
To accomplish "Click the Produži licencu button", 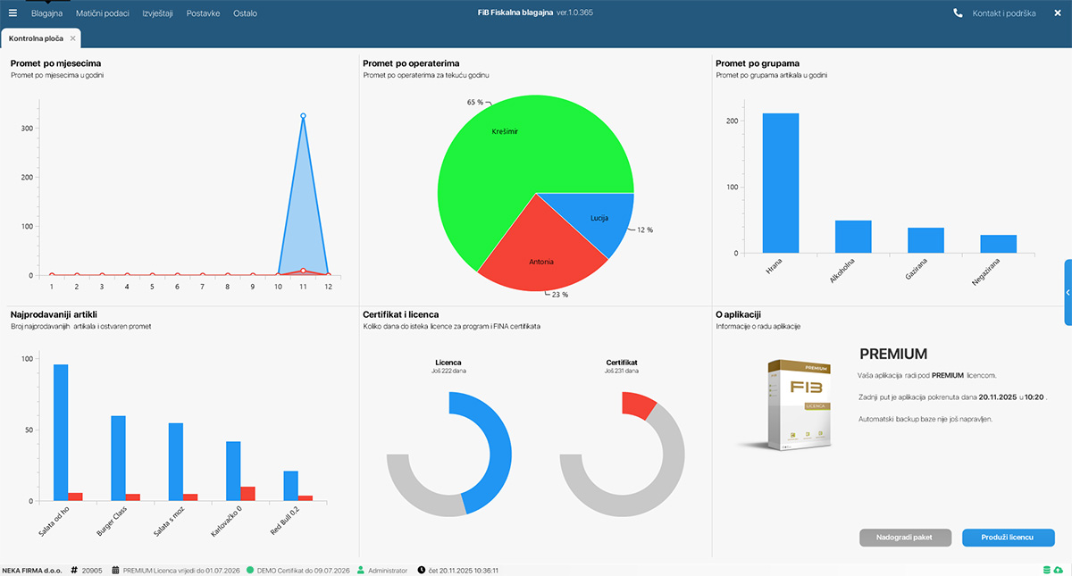I will click(x=1008, y=538).
